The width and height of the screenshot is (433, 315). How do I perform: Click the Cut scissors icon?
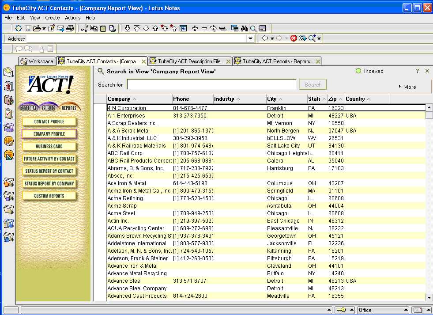tap(85, 28)
